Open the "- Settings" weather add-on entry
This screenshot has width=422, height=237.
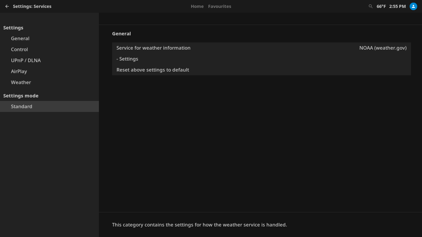click(127, 59)
